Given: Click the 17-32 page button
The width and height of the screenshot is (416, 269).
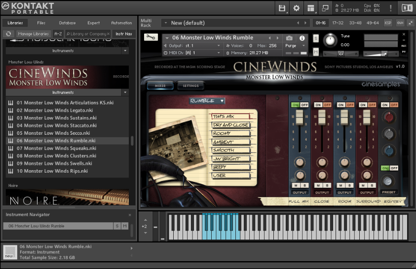Looking at the screenshot, I should pos(338,23).
